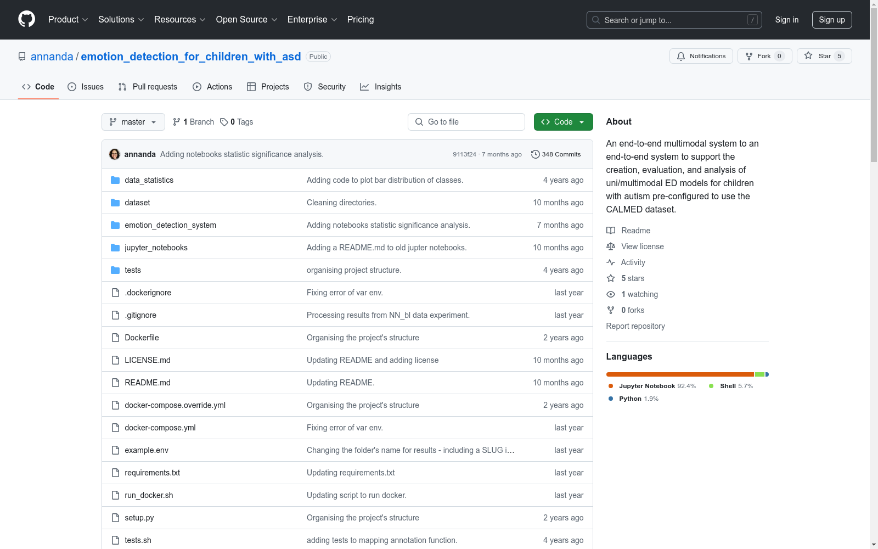Viewport: 878px width, 549px height.
Task: Focus the Search or jump to field
Action: [x=674, y=20]
